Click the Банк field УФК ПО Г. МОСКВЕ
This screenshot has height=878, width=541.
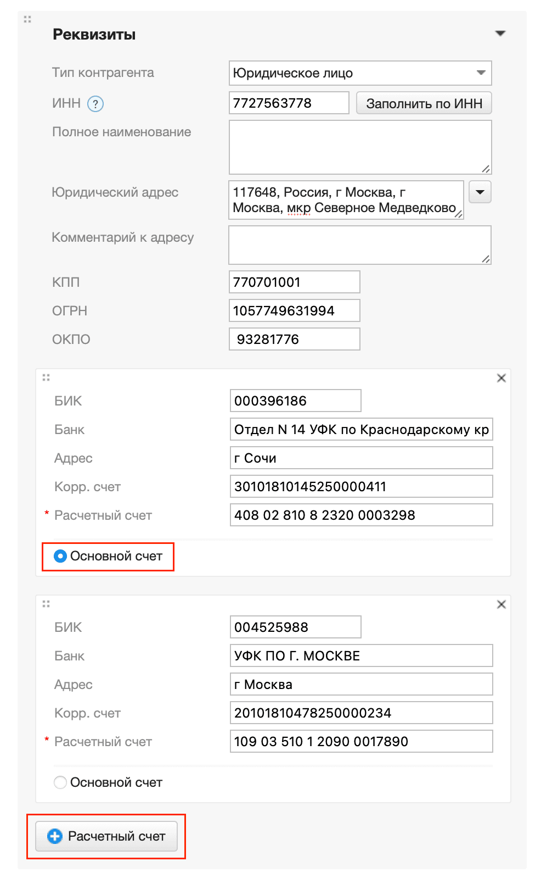[362, 655]
